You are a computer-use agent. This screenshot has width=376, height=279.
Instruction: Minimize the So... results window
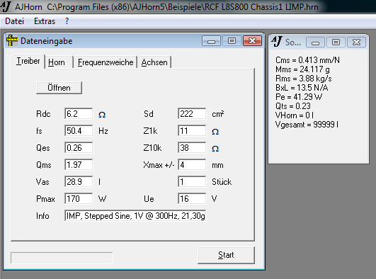coord(315,42)
